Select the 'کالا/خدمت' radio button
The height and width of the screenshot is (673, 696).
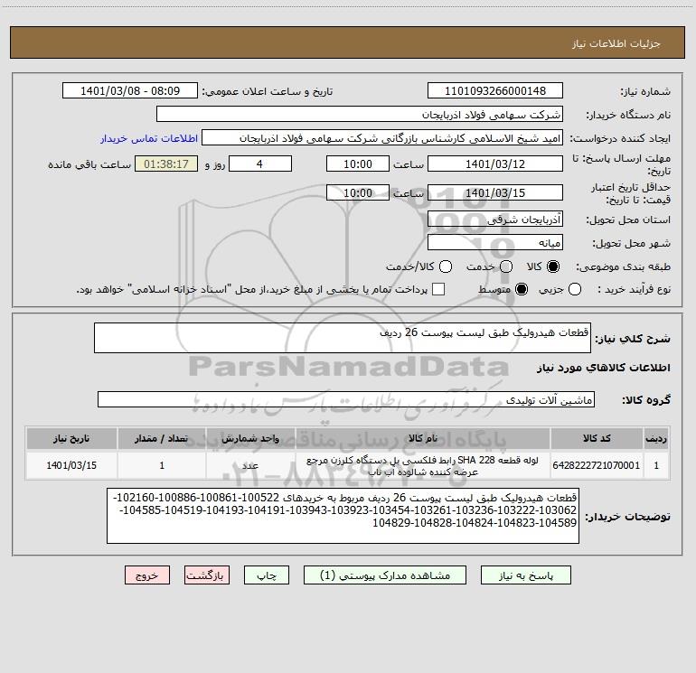pyautogui.click(x=446, y=266)
